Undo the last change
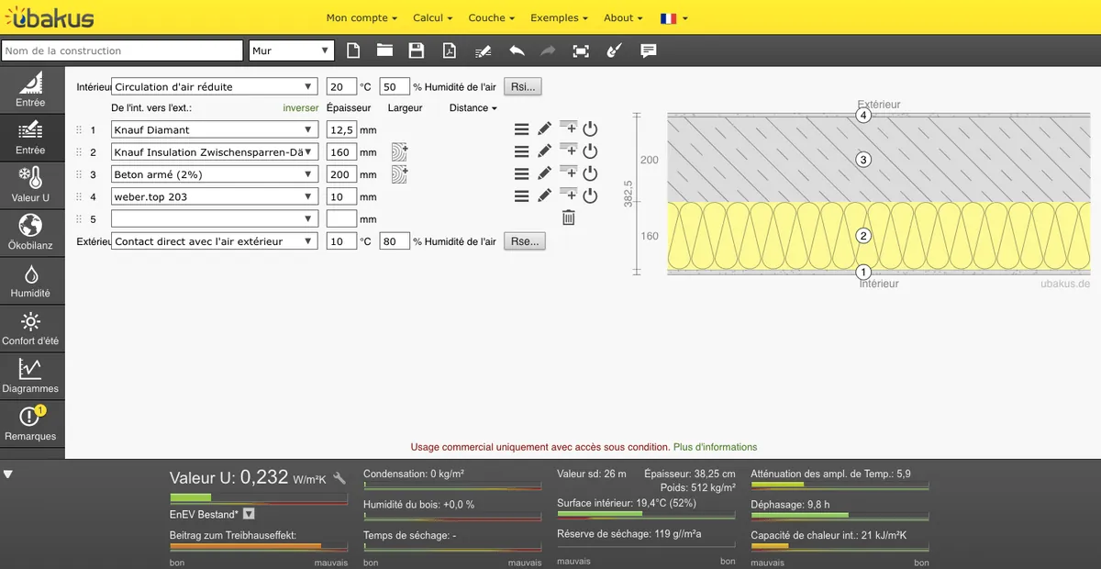This screenshot has width=1101, height=569. tap(517, 50)
